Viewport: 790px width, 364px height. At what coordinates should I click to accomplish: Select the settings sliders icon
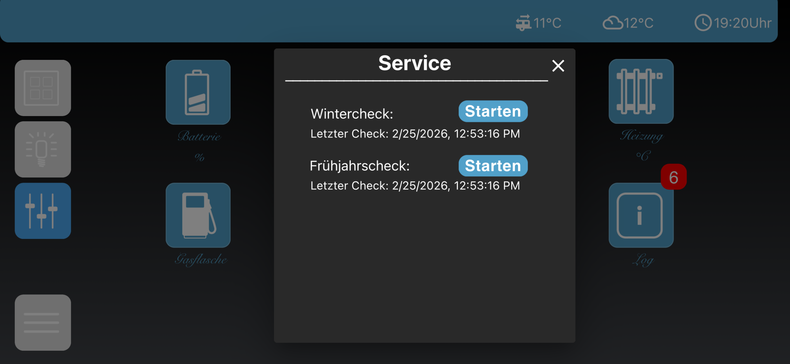[x=43, y=211]
